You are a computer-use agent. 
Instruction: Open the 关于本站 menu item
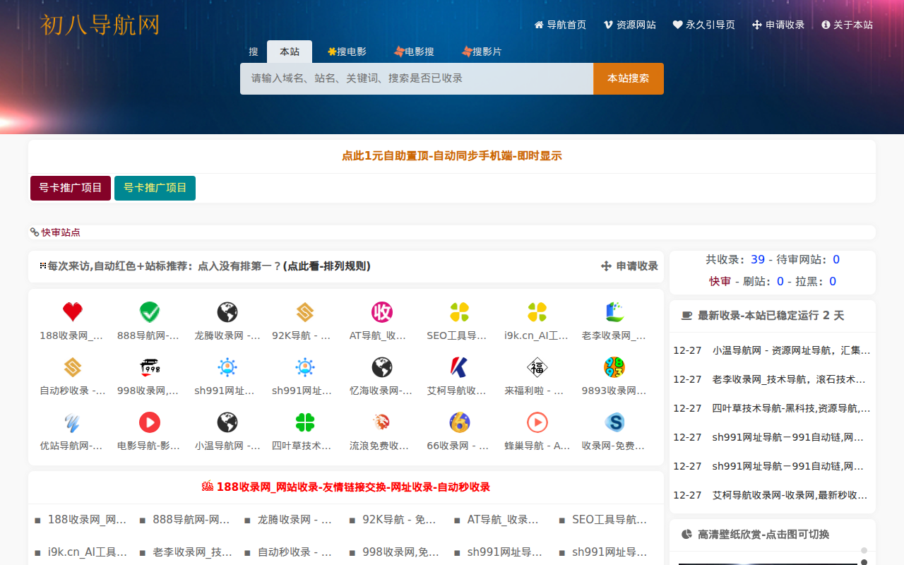[x=847, y=24]
